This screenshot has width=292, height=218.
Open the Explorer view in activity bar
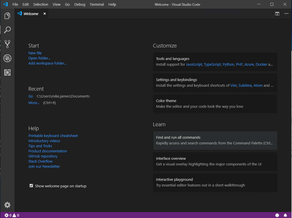pos(7,16)
